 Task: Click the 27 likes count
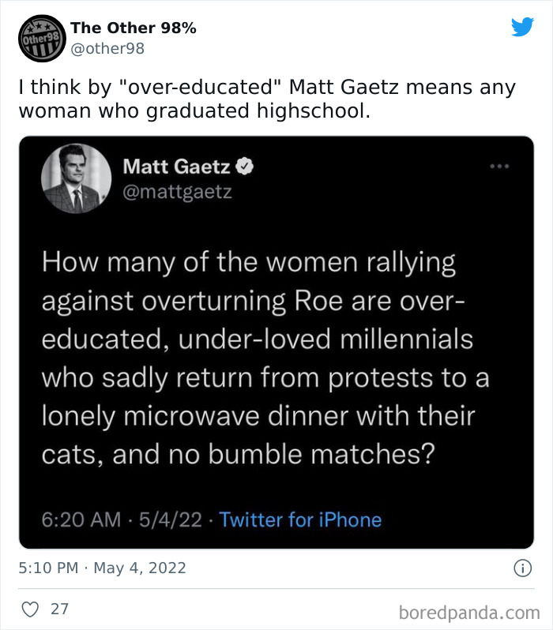tap(59, 609)
